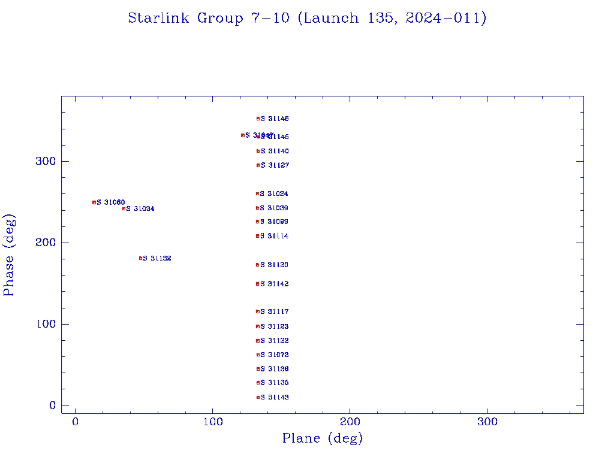The width and height of the screenshot is (614, 460).
Task: Click the red data marker beside S 31024
Action: pos(258,193)
